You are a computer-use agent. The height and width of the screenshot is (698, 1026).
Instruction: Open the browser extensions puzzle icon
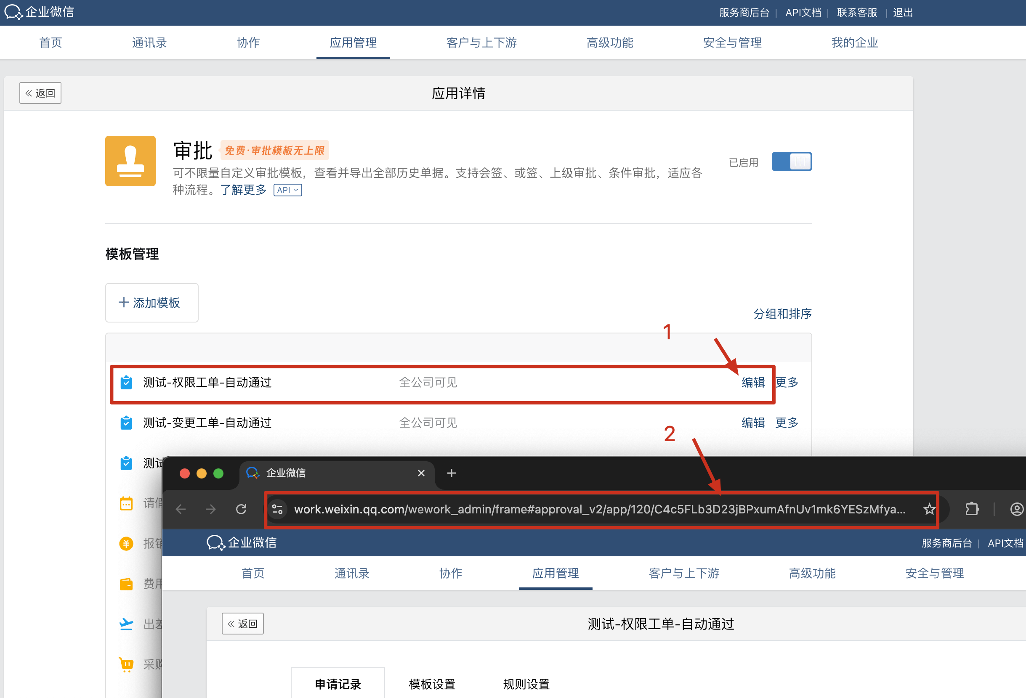click(971, 509)
